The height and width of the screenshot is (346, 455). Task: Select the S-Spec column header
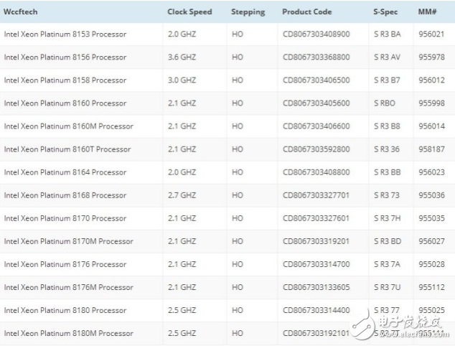pyautogui.click(x=387, y=11)
